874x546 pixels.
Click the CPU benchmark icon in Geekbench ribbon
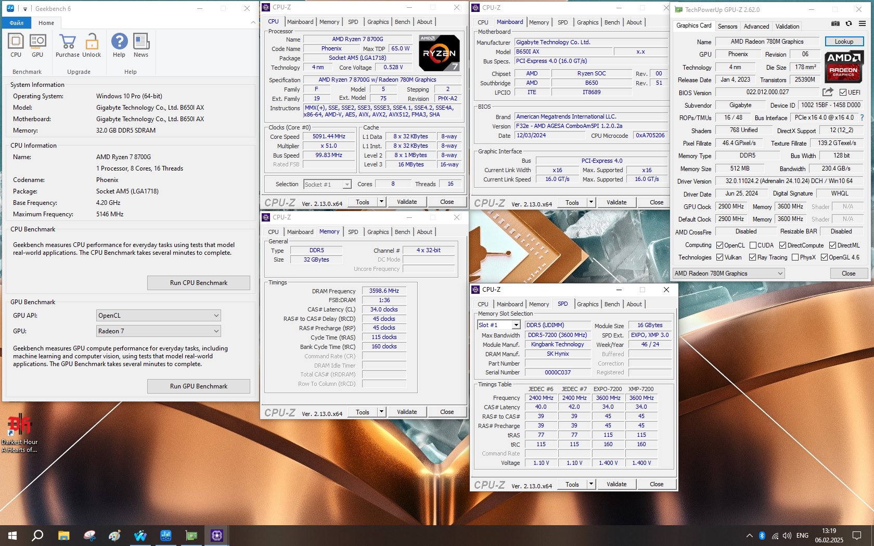(x=16, y=45)
